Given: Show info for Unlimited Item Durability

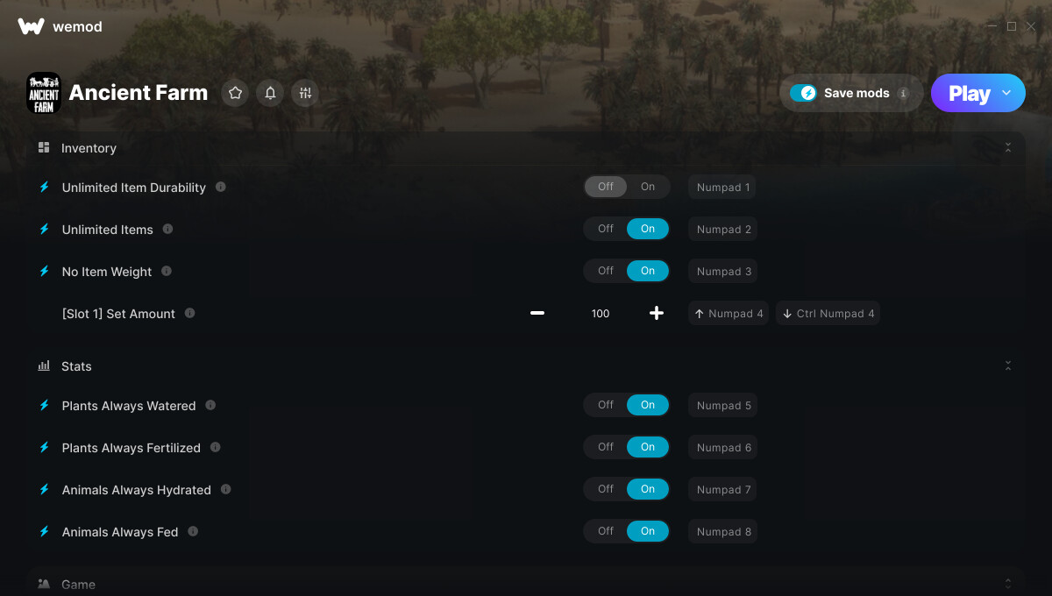Looking at the screenshot, I should [x=221, y=187].
